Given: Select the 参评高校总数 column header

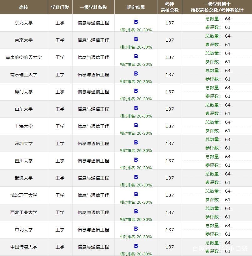Looking at the screenshot, I should click(x=170, y=7).
